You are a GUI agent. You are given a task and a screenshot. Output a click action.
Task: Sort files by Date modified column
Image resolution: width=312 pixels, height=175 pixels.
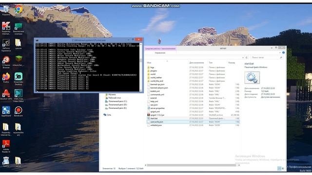pyautogui.click(x=196, y=63)
